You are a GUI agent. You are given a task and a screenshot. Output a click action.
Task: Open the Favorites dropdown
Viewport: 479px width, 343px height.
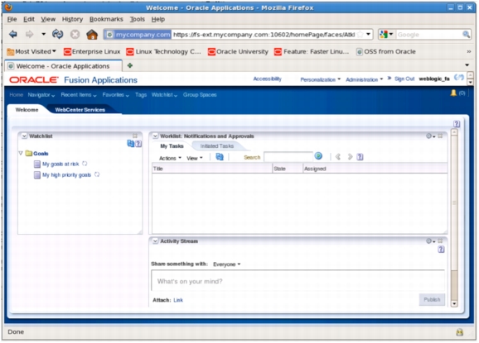point(116,95)
